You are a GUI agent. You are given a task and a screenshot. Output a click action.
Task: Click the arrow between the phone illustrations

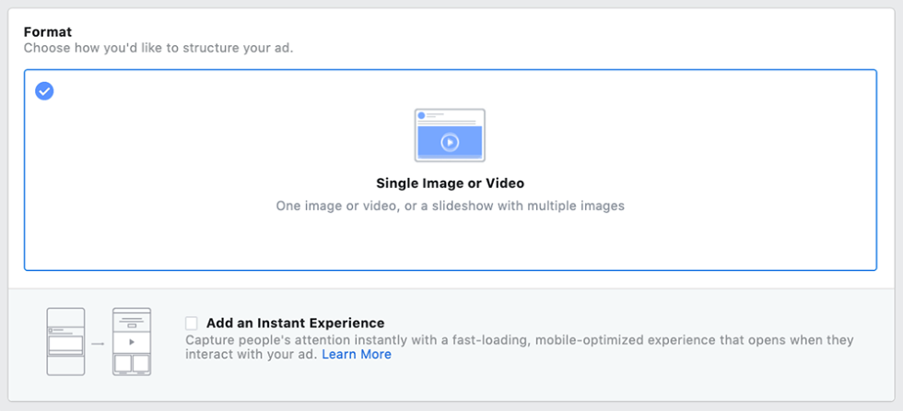click(99, 344)
